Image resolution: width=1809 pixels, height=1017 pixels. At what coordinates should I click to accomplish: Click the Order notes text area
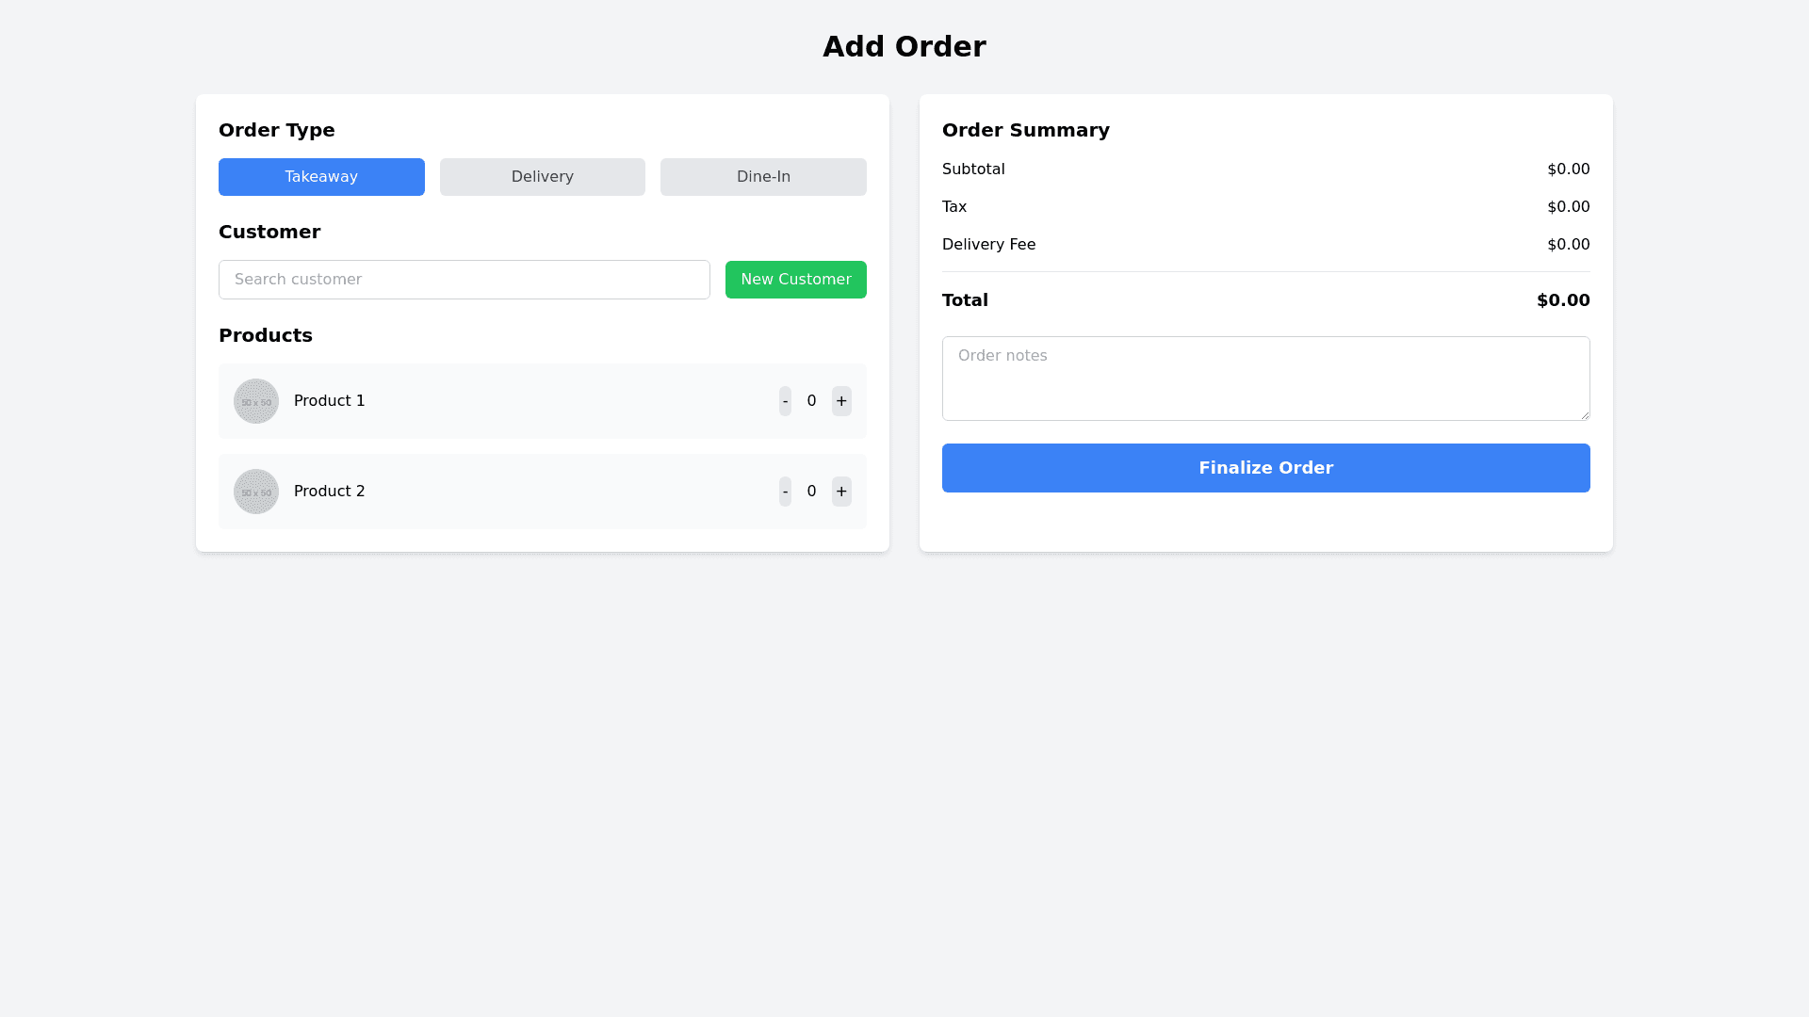tap(1265, 378)
